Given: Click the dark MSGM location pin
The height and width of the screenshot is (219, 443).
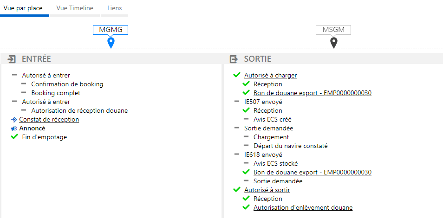Looking at the screenshot, I should (334, 43).
